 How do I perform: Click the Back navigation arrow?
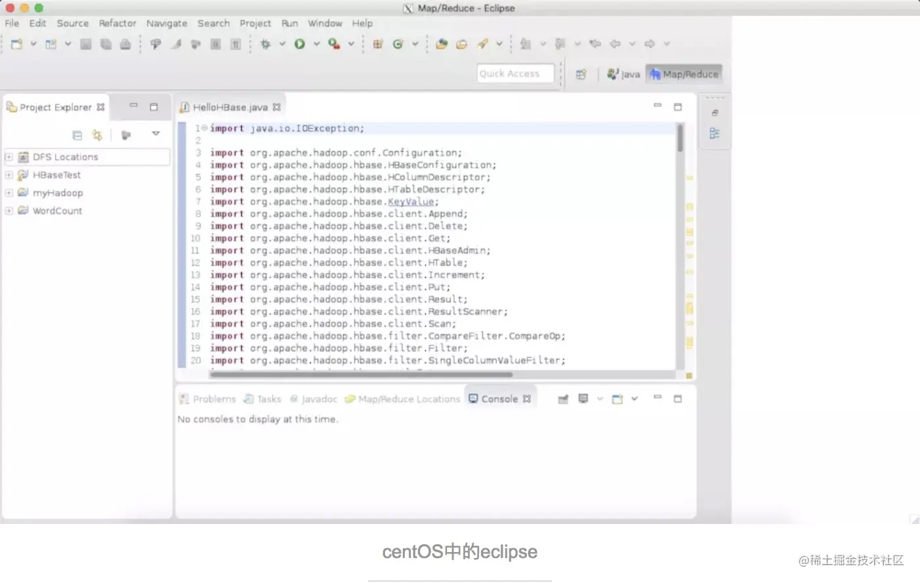tap(616, 44)
